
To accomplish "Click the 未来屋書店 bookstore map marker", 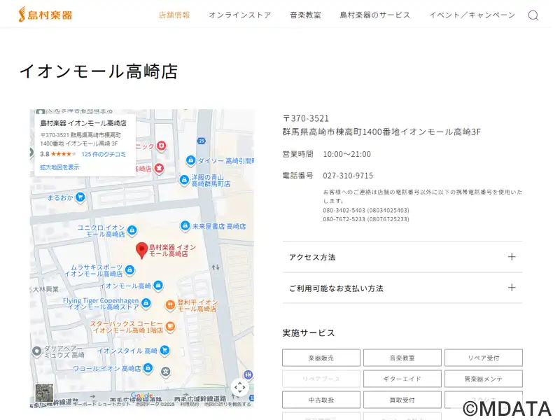I will [x=185, y=226].
